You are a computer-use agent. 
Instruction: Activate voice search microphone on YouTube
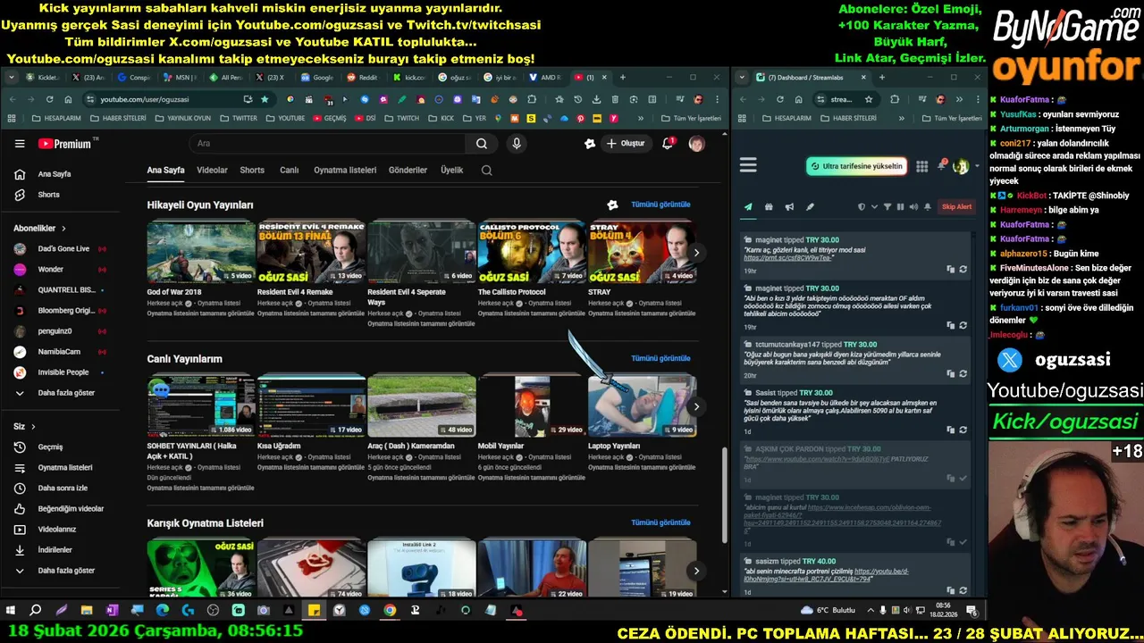point(516,144)
